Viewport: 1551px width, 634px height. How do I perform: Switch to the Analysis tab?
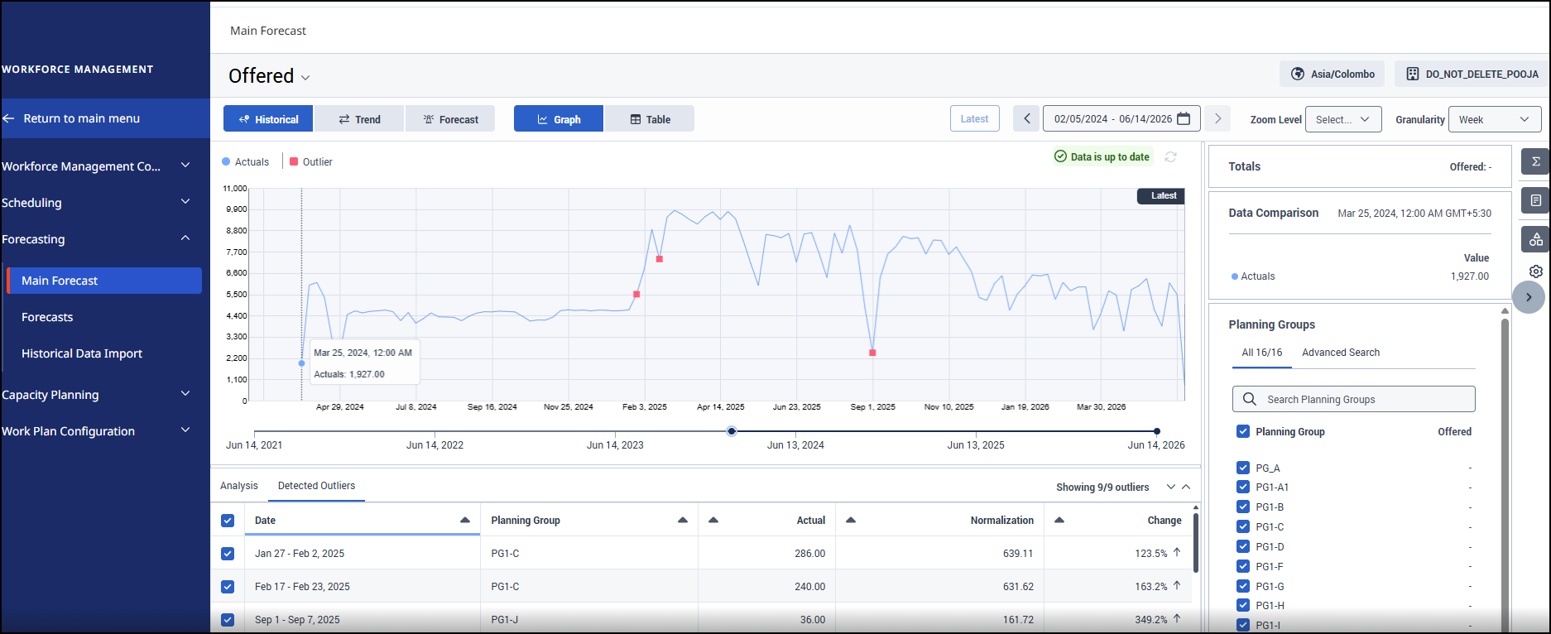[239, 486]
